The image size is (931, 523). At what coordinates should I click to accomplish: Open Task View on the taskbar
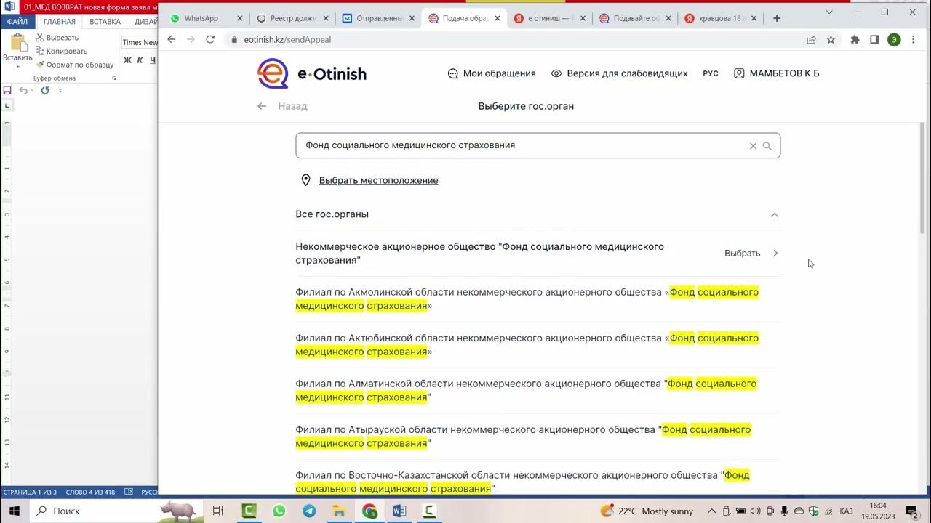(x=217, y=511)
